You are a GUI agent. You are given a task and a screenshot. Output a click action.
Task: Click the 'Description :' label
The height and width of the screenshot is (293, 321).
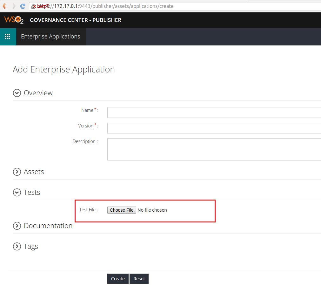[x=85, y=142]
